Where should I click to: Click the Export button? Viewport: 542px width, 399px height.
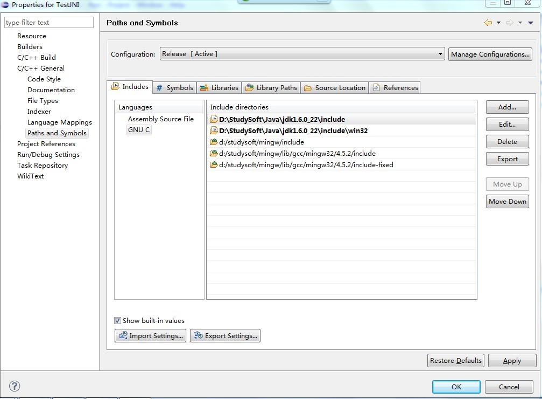507,159
